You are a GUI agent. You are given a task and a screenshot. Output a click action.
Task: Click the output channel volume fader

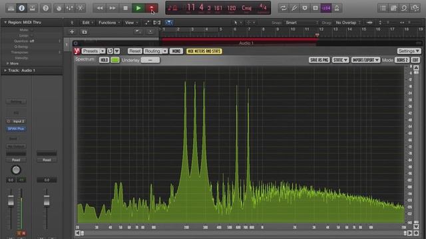pos(47,200)
